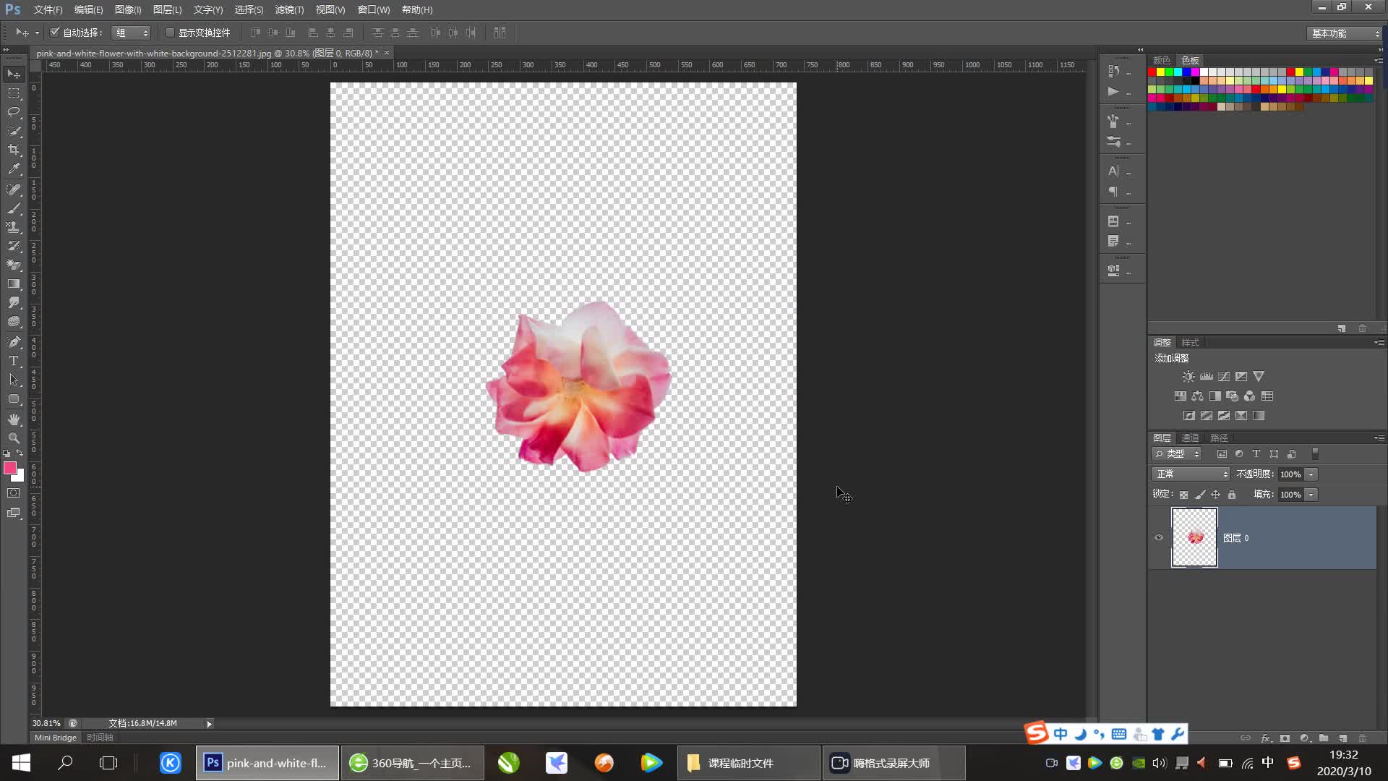Select the Pen tool
Viewport: 1388px width, 781px height.
pyautogui.click(x=14, y=341)
